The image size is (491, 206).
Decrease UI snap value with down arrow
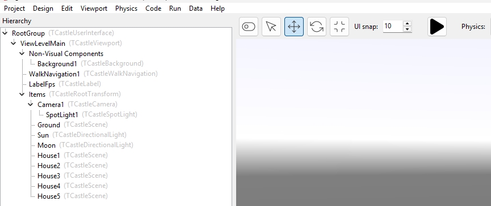pos(407,29)
